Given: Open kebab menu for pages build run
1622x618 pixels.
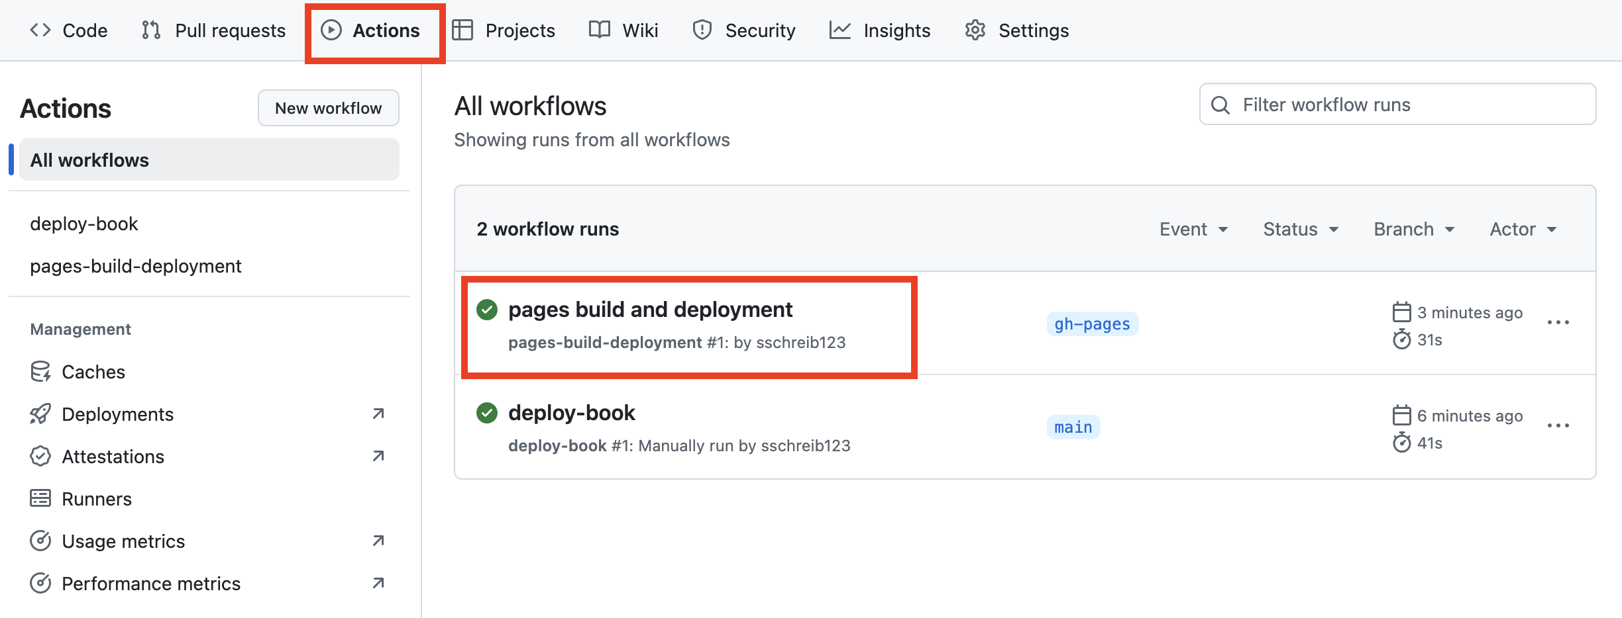Looking at the screenshot, I should [1558, 322].
